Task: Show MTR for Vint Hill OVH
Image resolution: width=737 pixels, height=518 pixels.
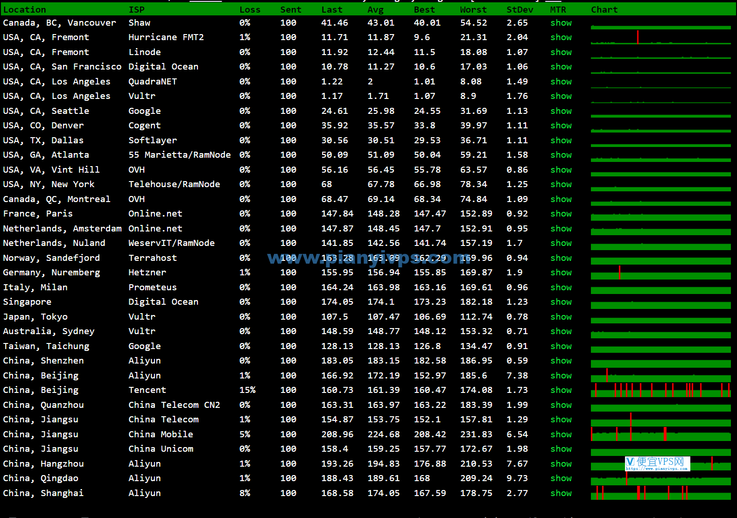Action: click(x=561, y=170)
